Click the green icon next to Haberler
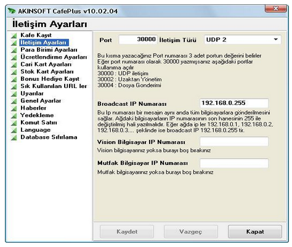 [x=14, y=108]
